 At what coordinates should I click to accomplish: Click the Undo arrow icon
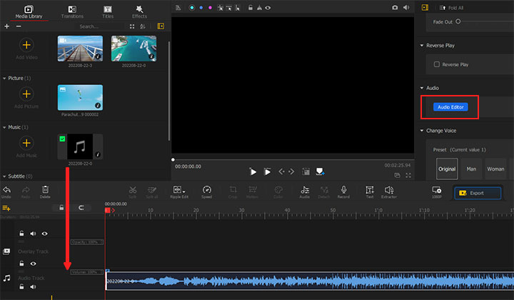pyautogui.click(x=6, y=190)
